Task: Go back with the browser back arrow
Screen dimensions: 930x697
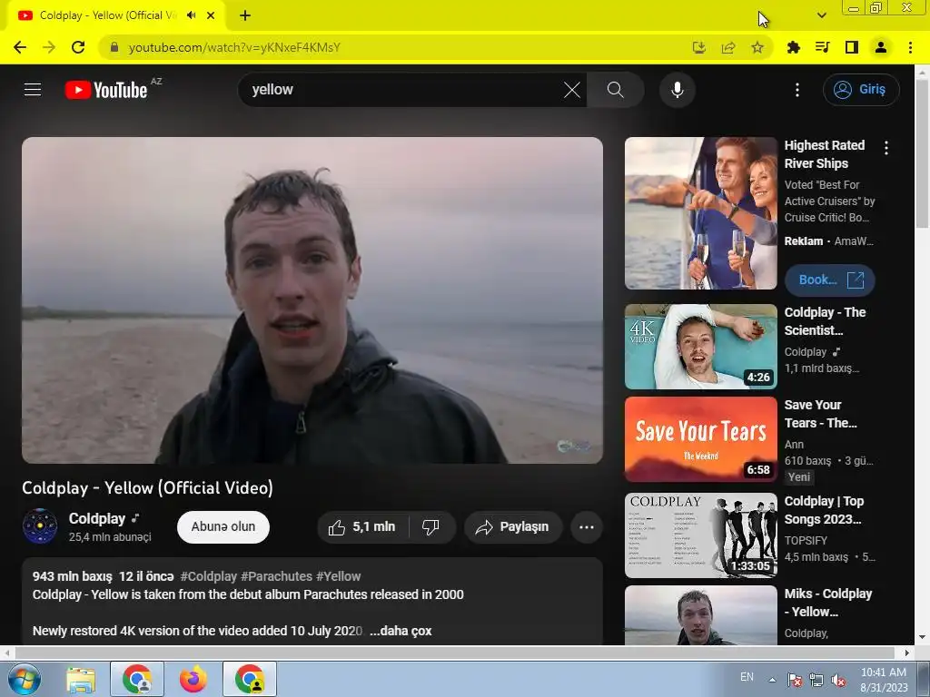Action: pyautogui.click(x=20, y=47)
